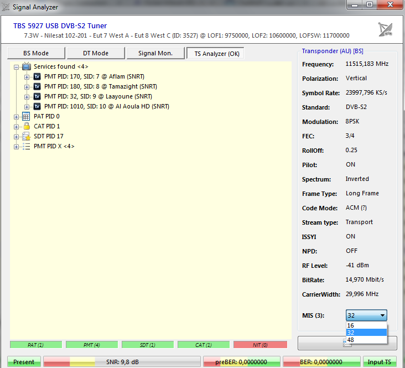The image size is (405, 368).
Task: Click the SNR 9,8 dB signal bar
Action: tap(121, 362)
